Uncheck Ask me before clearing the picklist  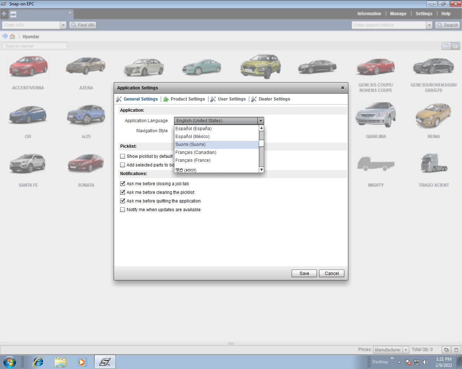pos(122,192)
